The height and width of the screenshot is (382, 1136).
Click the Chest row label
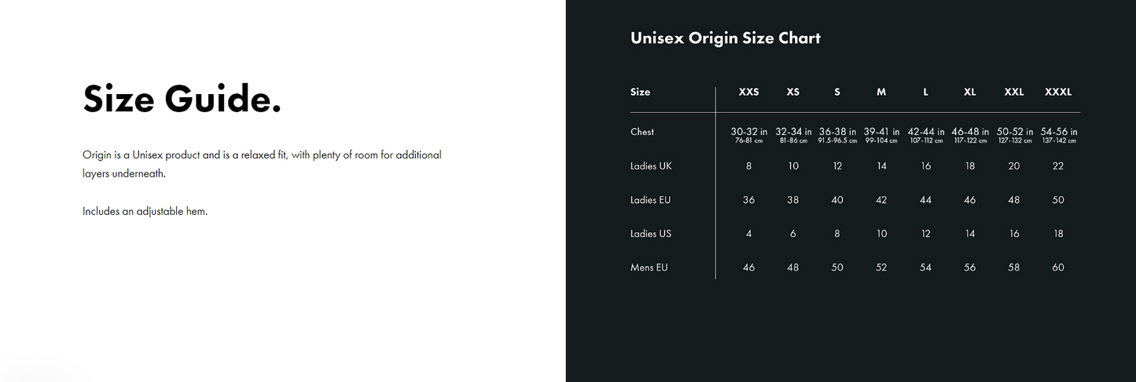click(x=642, y=132)
